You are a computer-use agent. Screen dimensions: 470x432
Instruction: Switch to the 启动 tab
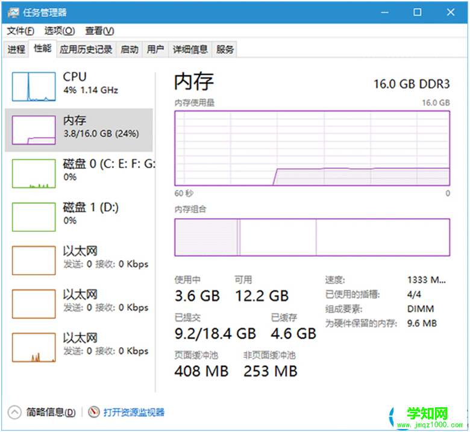click(x=130, y=50)
